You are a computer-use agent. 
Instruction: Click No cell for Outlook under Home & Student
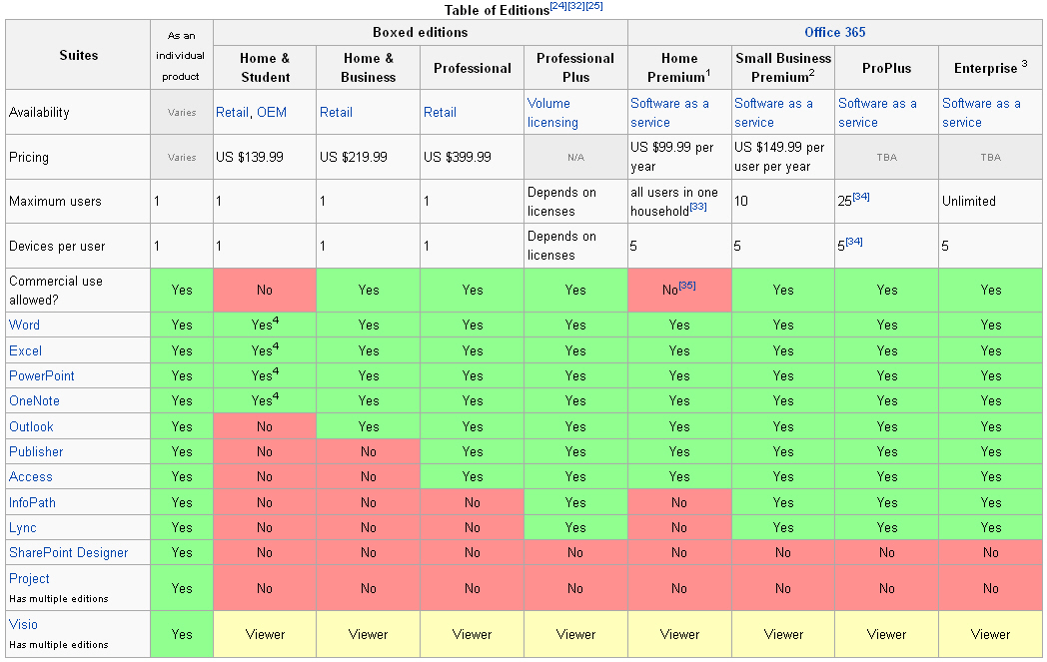pyautogui.click(x=265, y=426)
